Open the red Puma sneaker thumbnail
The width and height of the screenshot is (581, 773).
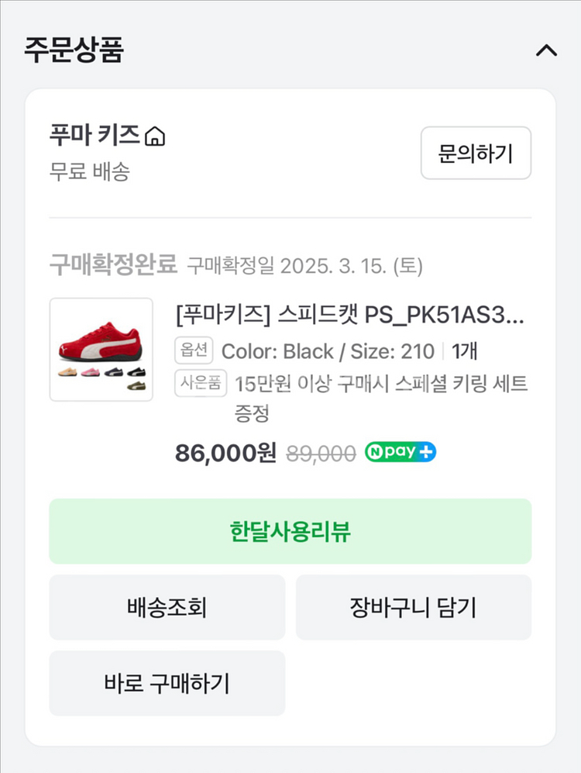pyautogui.click(x=101, y=350)
